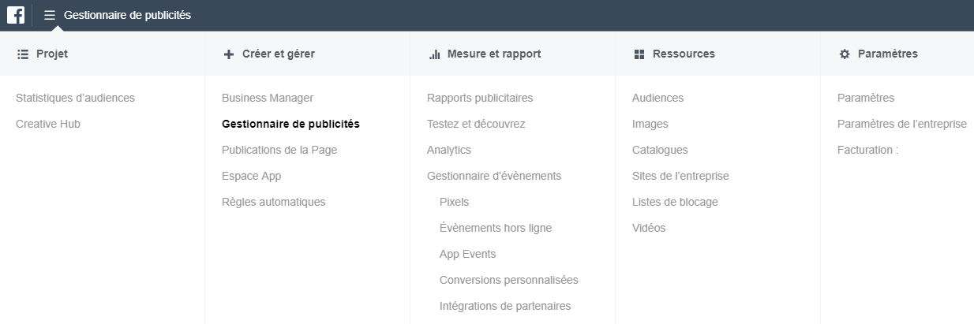Click the Projet list icon

(x=23, y=54)
